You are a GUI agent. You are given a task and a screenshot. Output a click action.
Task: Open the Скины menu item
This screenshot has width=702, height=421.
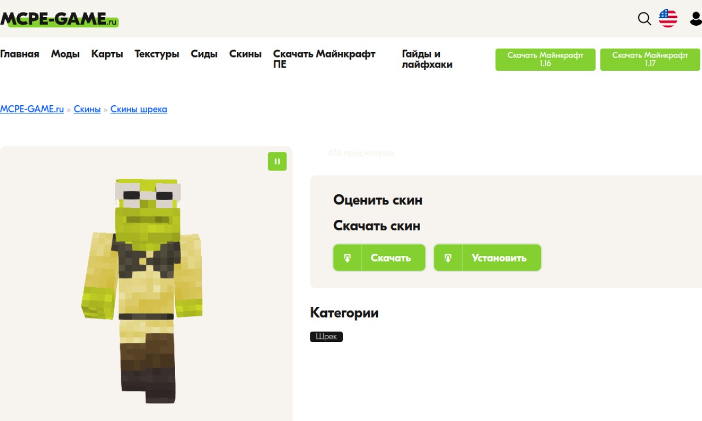245,54
